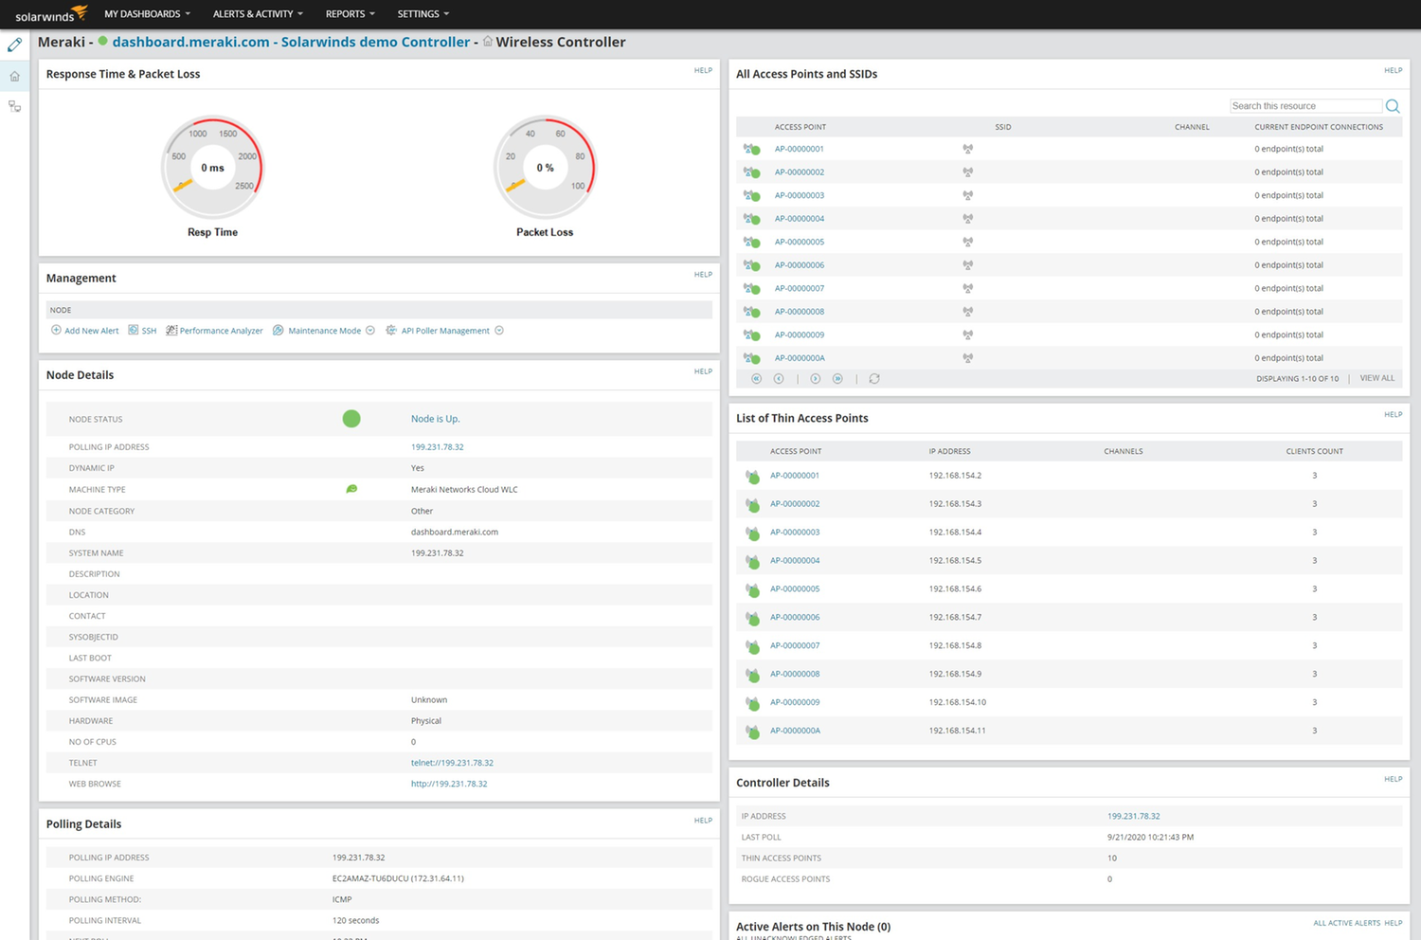The height and width of the screenshot is (940, 1421).
Task: Open the Home icon in the left sidebar
Action: click(x=14, y=75)
